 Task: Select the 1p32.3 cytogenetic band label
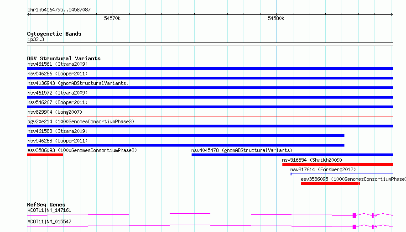(x=36, y=39)
